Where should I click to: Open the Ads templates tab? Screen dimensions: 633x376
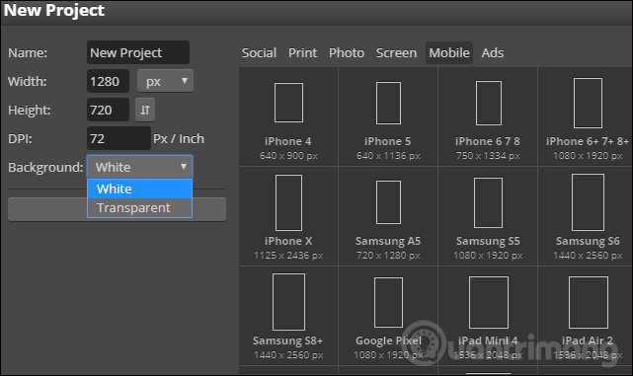492,53
